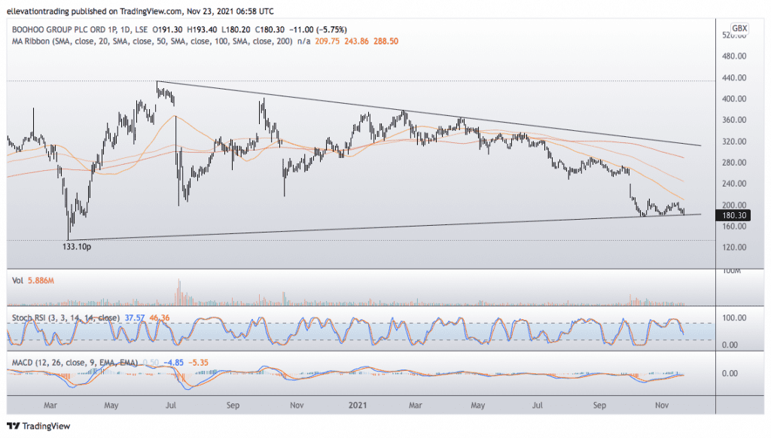
Task: Click the current price label 180.30
Action: 733,215
